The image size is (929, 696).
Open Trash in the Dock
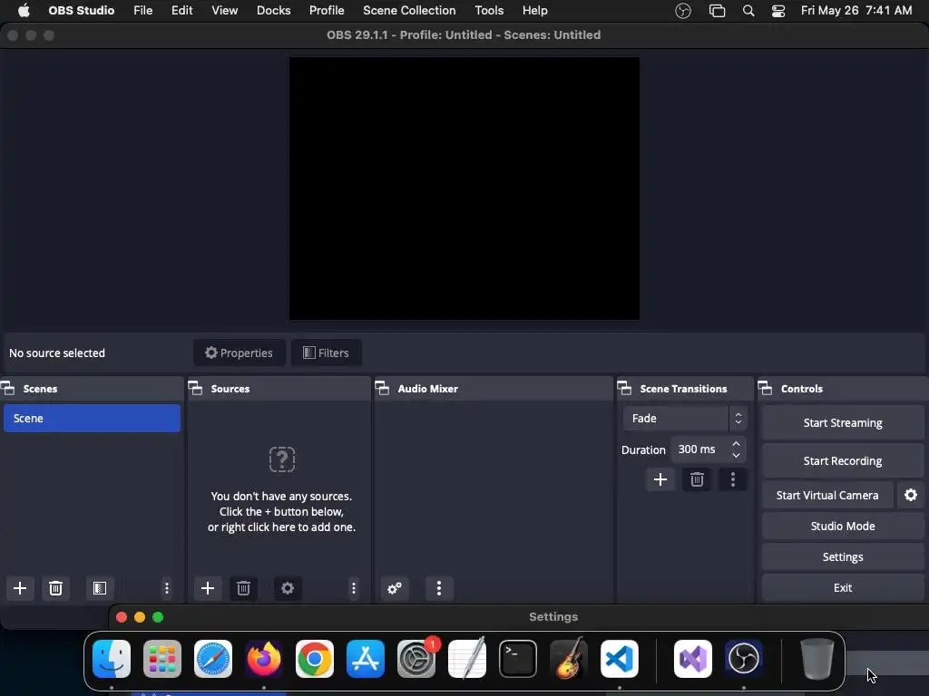tap(817, 659)
